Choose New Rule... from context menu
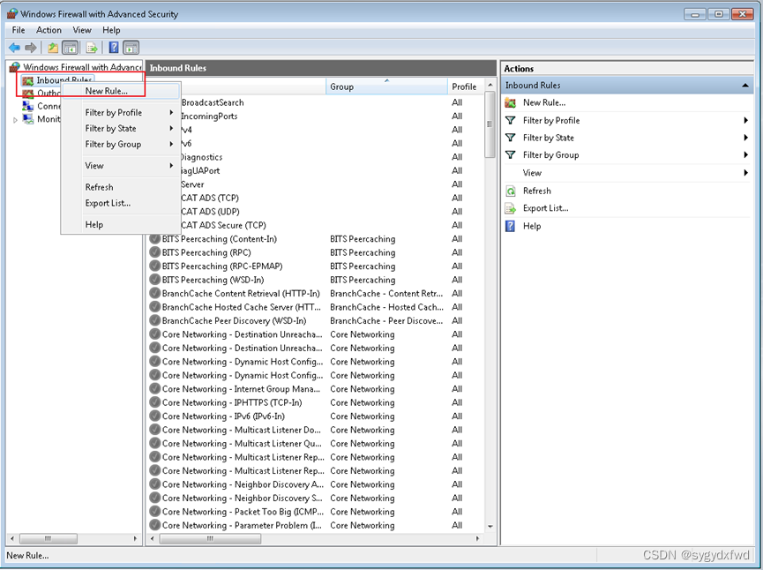Image resolution: width=763 pixels, height=570 pixels. [121, 91]
